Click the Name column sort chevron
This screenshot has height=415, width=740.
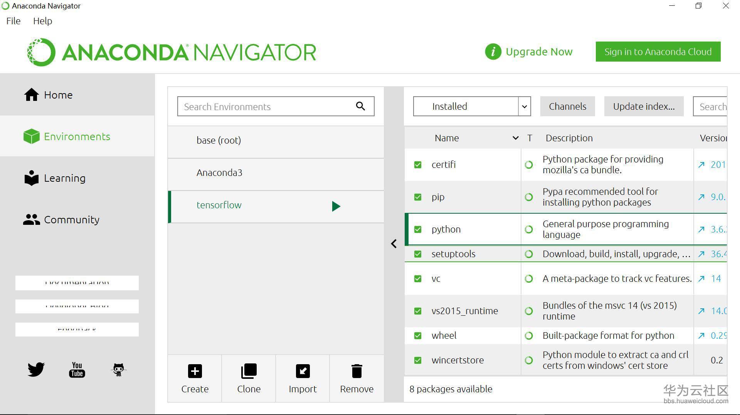click(515, 138)
